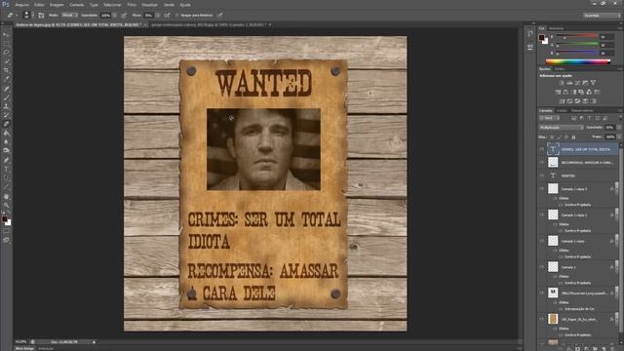Add a Levels adjustment
This screenshot has height=351, width=624.
(x=569, y=83)
